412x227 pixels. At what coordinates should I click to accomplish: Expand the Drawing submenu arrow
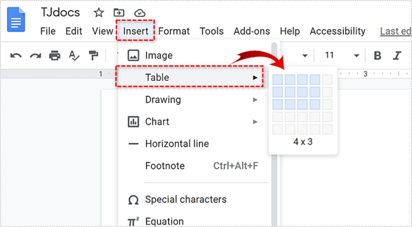click(x=255, y=99)
